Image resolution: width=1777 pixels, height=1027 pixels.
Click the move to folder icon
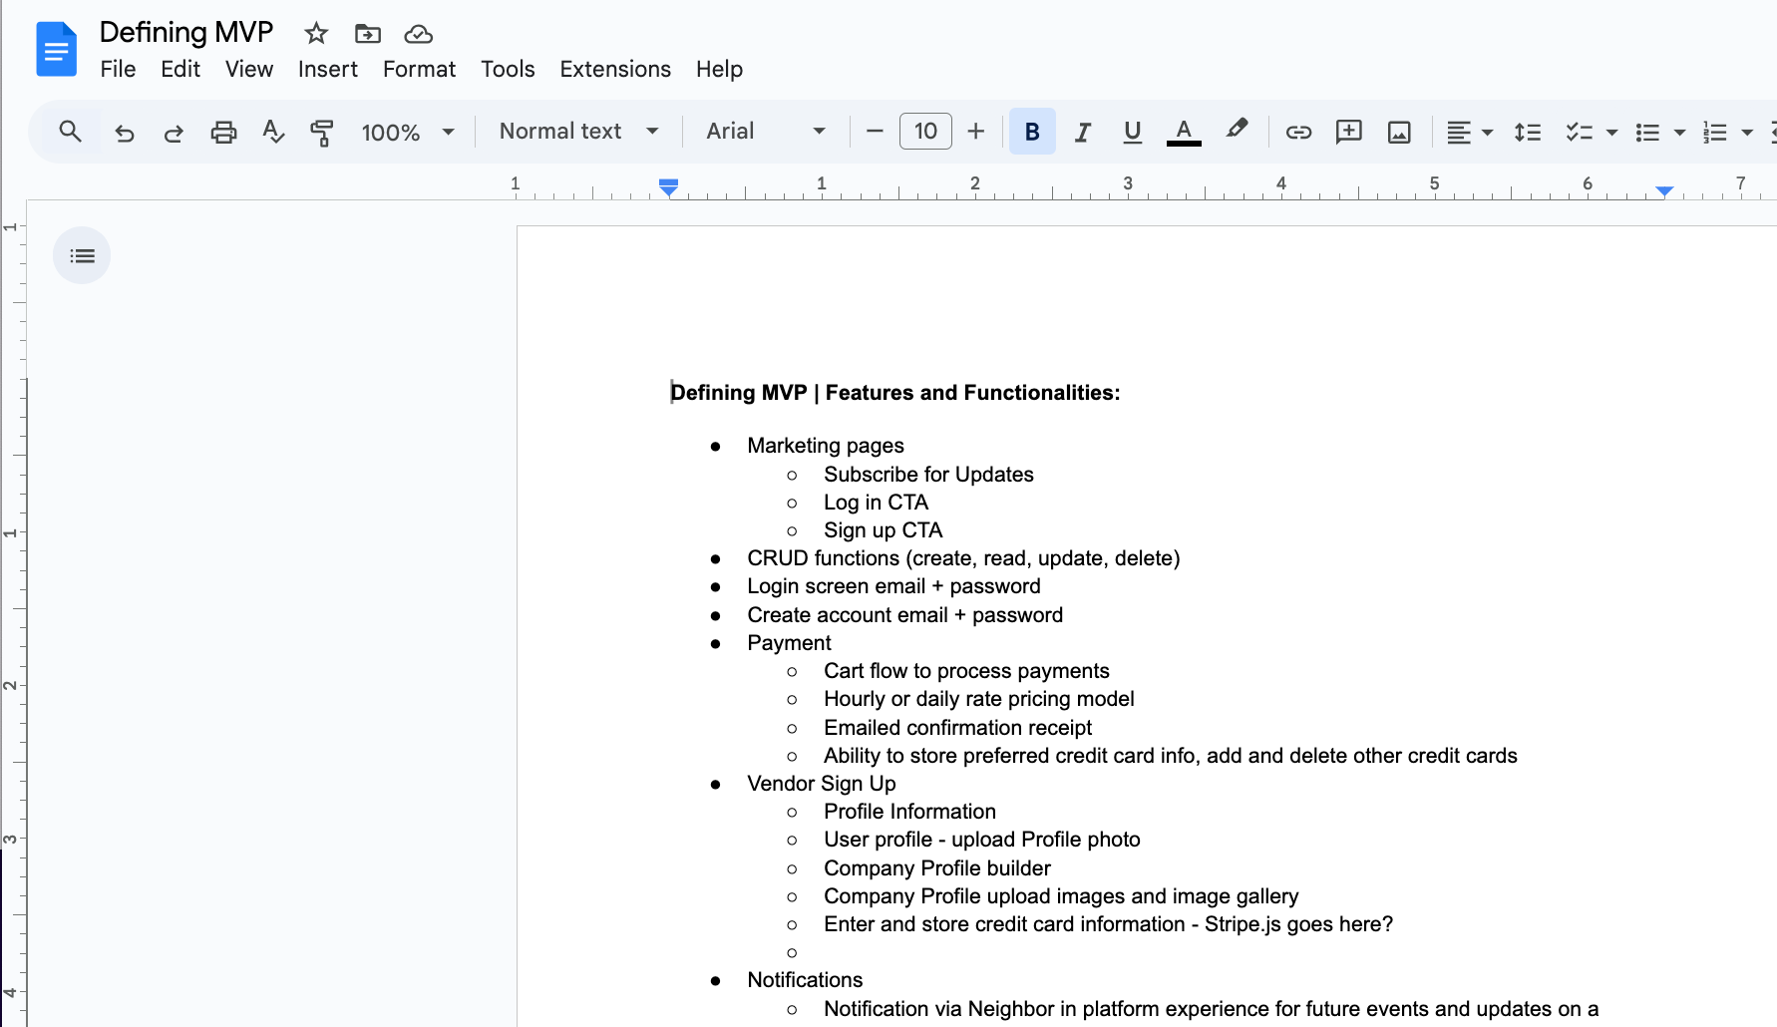pyautogui.click(x=368, y=34)
